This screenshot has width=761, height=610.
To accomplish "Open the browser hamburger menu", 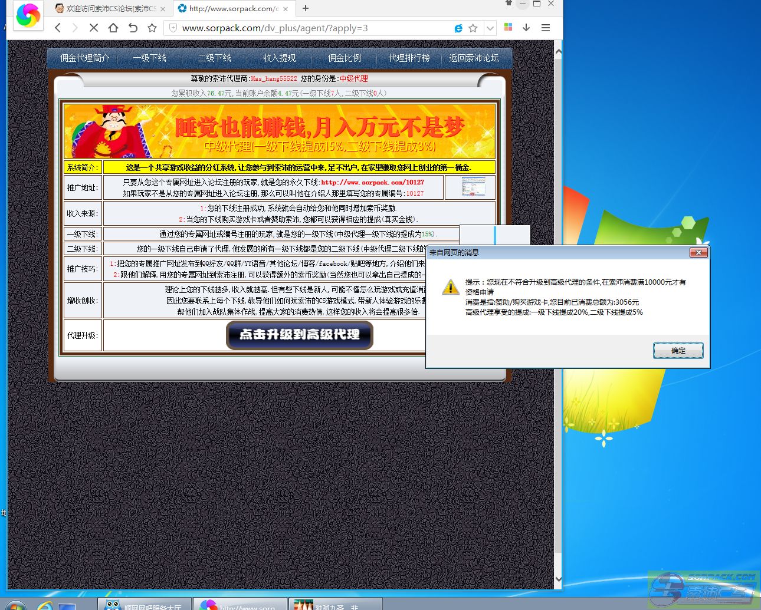I will (546, 28).
